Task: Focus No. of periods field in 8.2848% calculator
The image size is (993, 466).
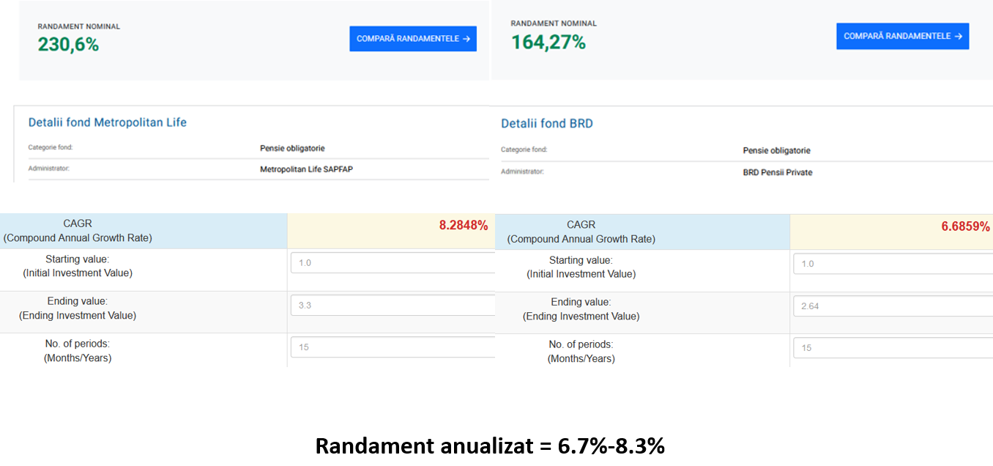Action: (x=393, y=347)
